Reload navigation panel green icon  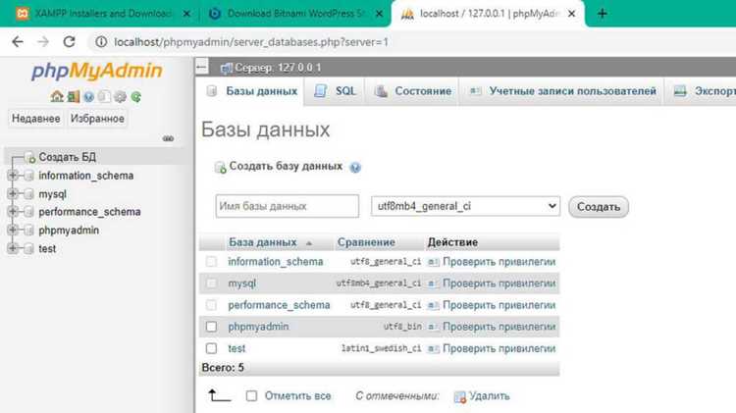136,97
